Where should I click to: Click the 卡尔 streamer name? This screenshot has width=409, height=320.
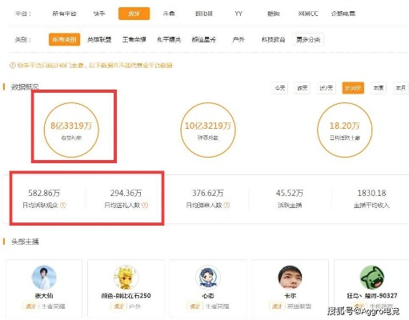pyautogui.click(x=290, y=296)
